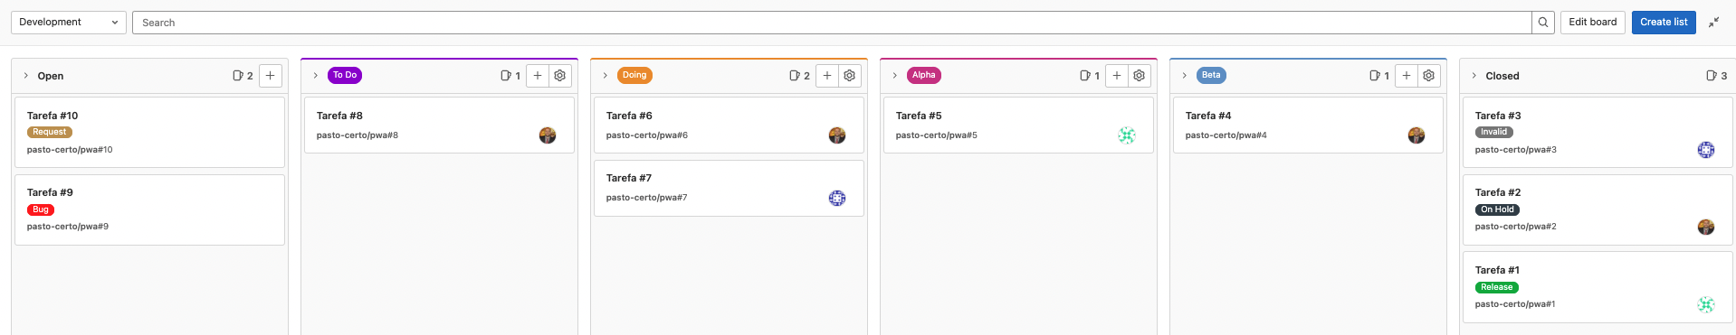This screenshot has width=1736, height=335.
Task: Toggle the focus mode collapse icon
Action: click(1713, 23)
